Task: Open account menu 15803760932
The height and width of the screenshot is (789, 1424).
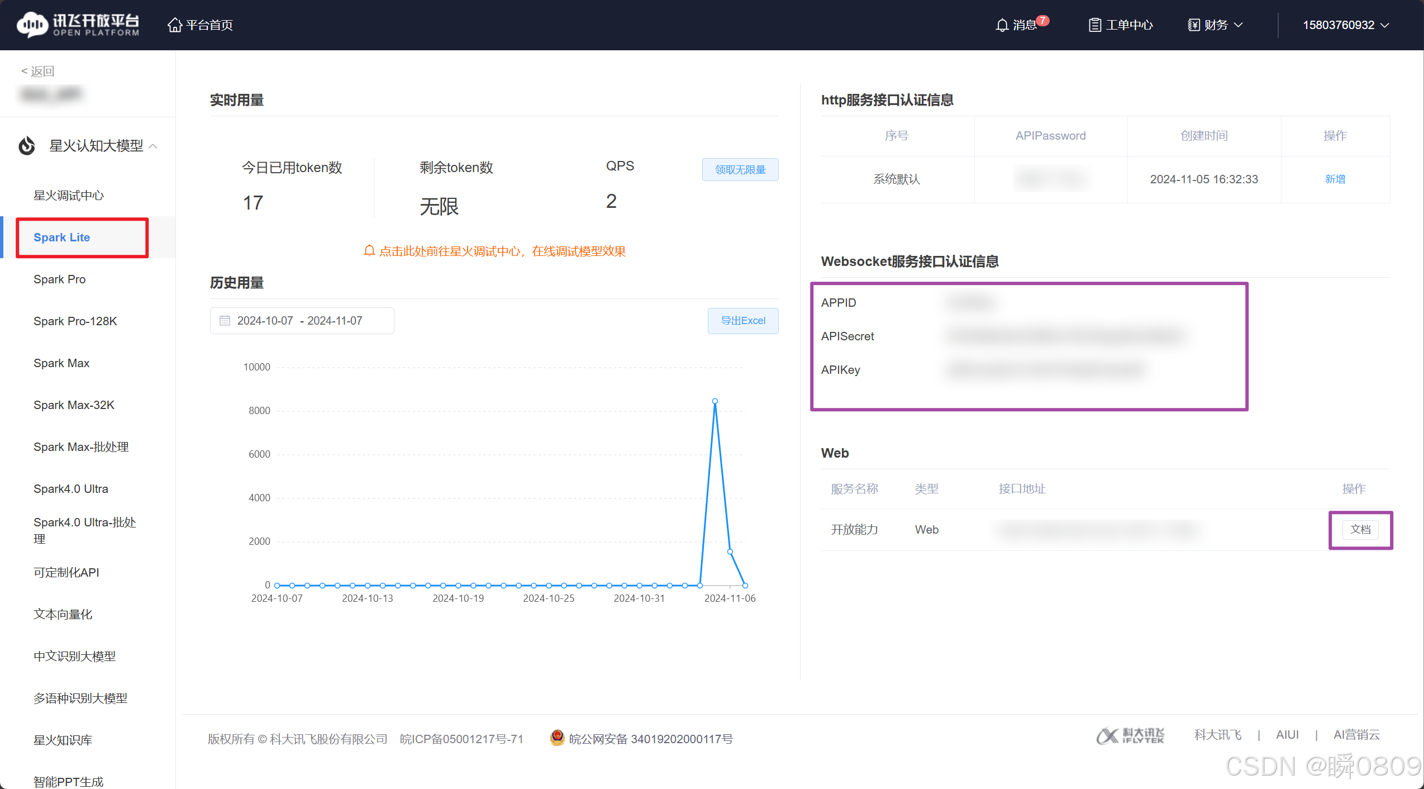Action: (x=1346, y=25)
